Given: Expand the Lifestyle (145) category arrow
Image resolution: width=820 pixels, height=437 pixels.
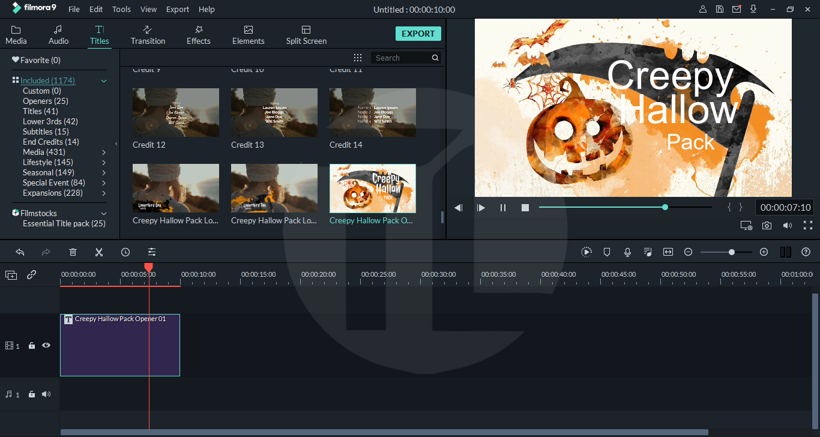Looking at the screenshot, I should tap(104, 163).
